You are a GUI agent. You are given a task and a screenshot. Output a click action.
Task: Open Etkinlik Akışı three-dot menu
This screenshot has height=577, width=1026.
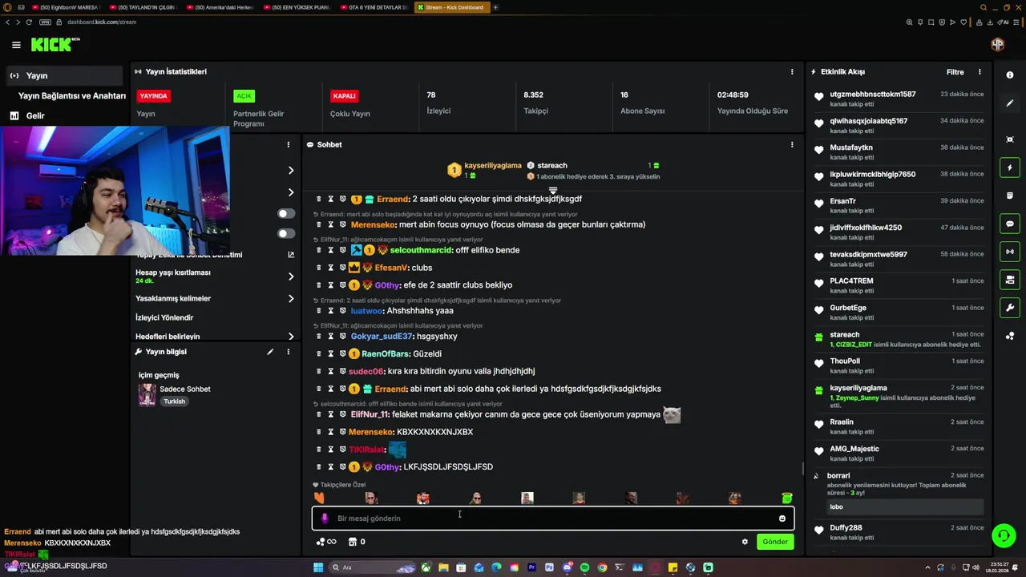pos(980,71)
